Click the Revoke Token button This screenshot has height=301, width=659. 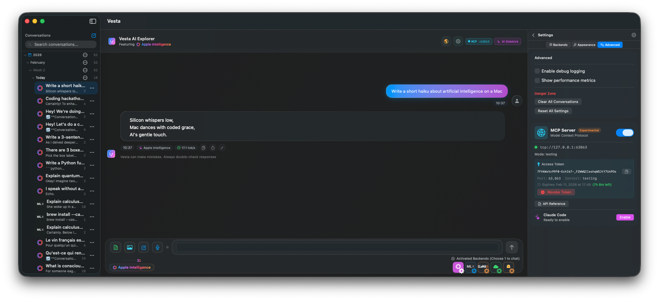pos(556,192)
